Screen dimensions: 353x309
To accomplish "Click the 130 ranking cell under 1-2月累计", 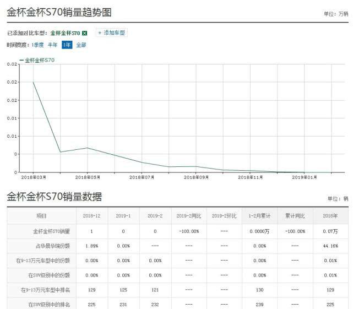I will [x=259, y=290].
